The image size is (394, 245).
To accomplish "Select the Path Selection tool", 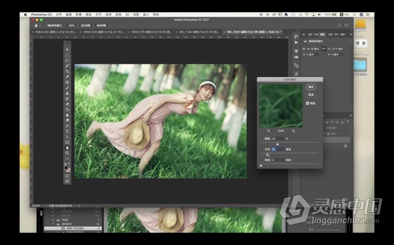I will point(67,137).
